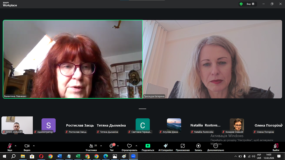Viewport: 285px width, 160px height.
Task: Click the green encryption shield icon
Action: click(x=241, y=4)
